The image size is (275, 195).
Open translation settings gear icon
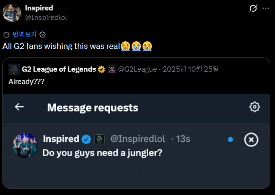pos(43,35)
